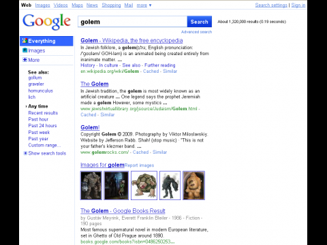Open Wikipedia 'See also' sitelink

click(131, 65)
